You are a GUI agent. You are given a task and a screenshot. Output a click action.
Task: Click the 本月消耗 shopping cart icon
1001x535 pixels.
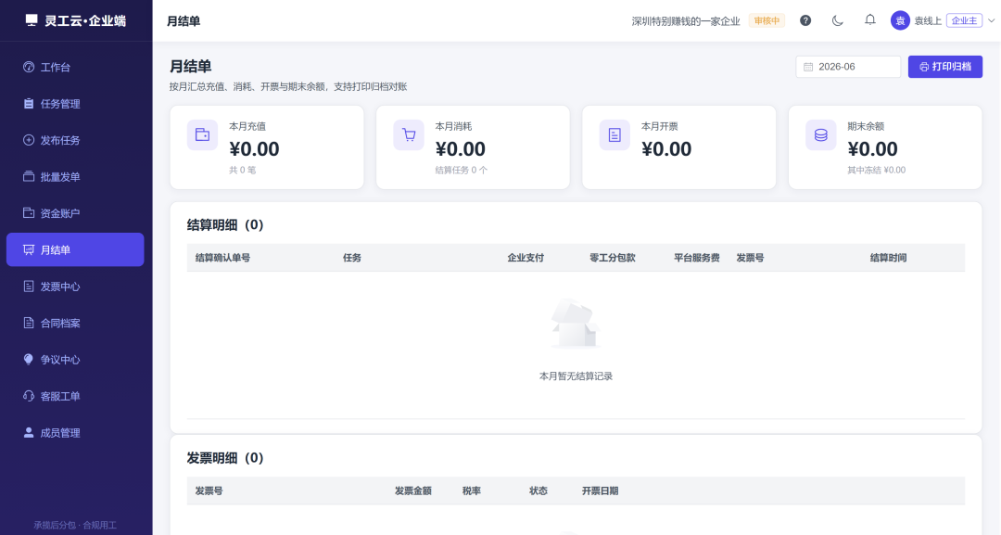(x=409, y=134)
